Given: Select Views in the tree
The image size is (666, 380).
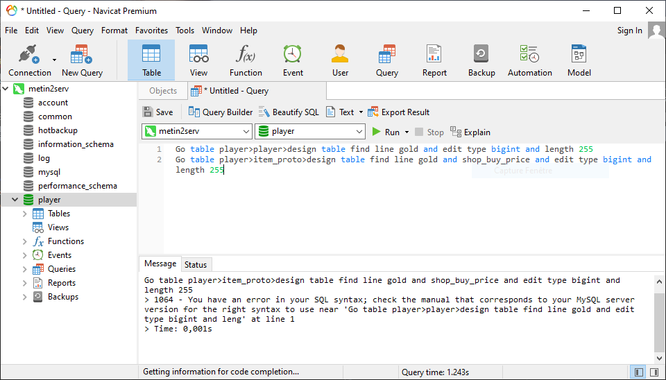Looking at the screenshot, I should click(x=58, y=227).
